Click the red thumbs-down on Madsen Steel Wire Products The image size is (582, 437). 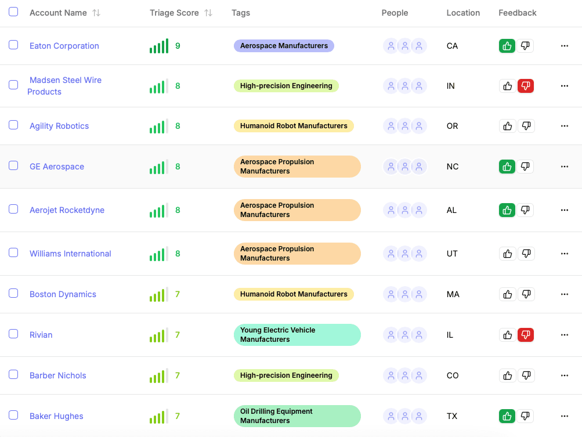[x=526, y=85]
